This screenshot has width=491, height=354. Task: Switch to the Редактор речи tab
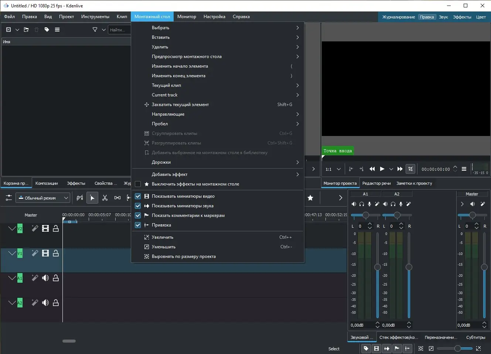[x=376, y=183]
